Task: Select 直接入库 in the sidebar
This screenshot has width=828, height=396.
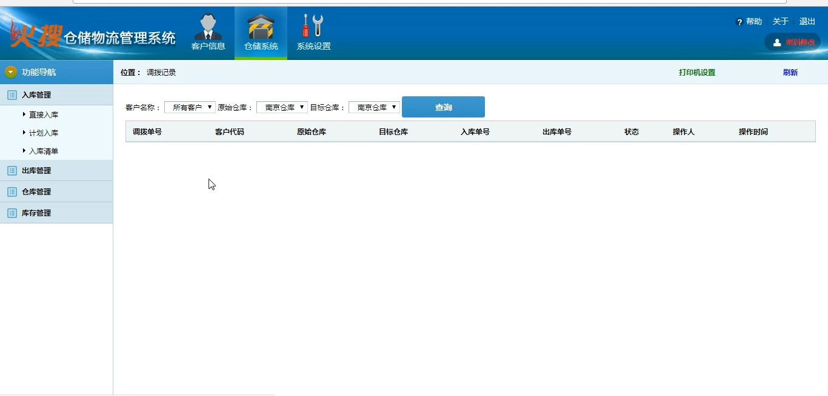Action: tap(44, 115)
